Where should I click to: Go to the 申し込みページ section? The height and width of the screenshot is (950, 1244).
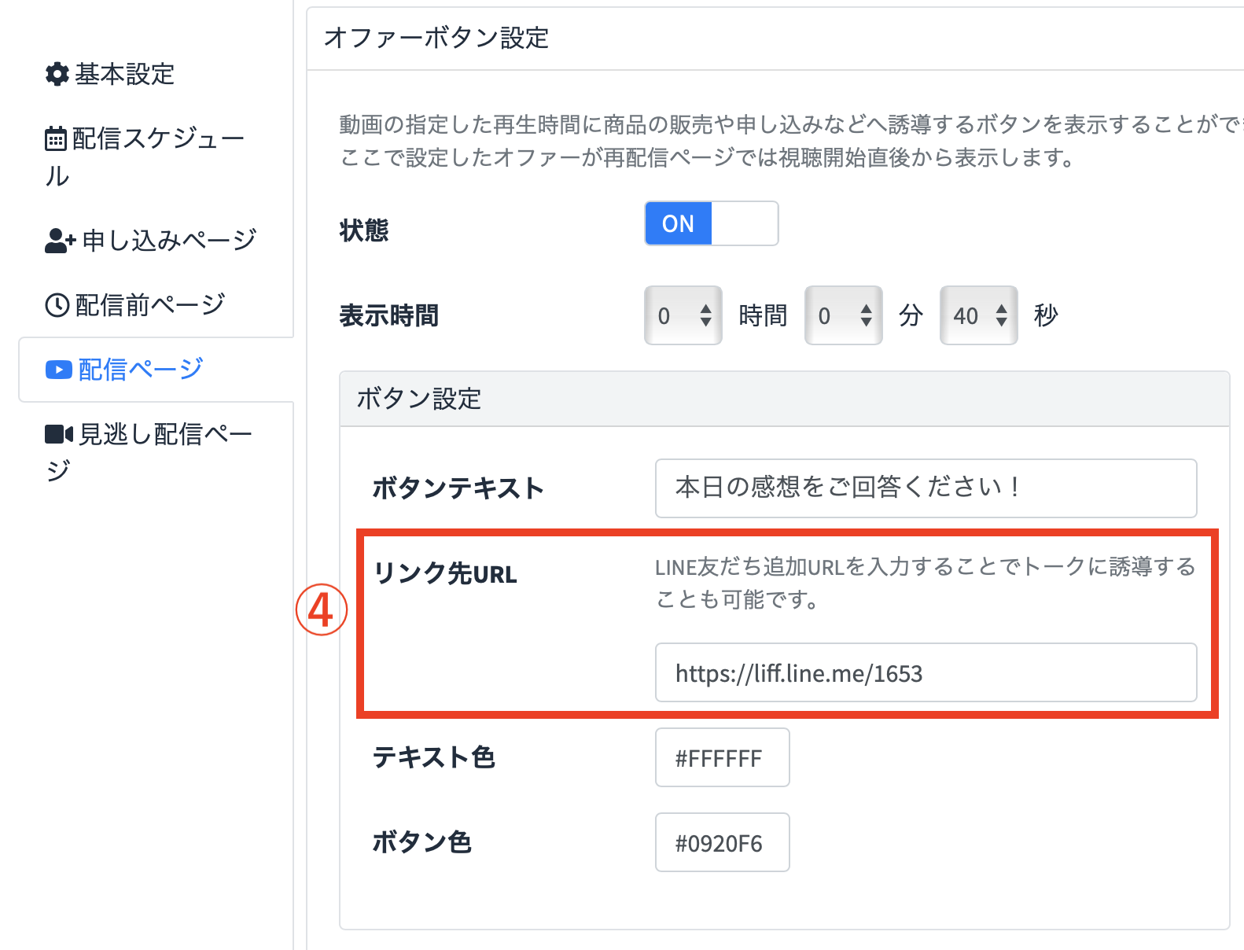coord(151,241)
